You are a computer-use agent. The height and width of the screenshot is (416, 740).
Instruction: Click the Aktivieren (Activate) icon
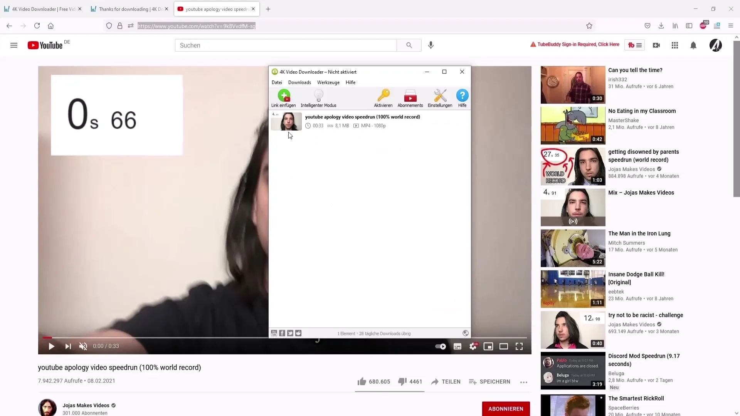coord(382,98)
